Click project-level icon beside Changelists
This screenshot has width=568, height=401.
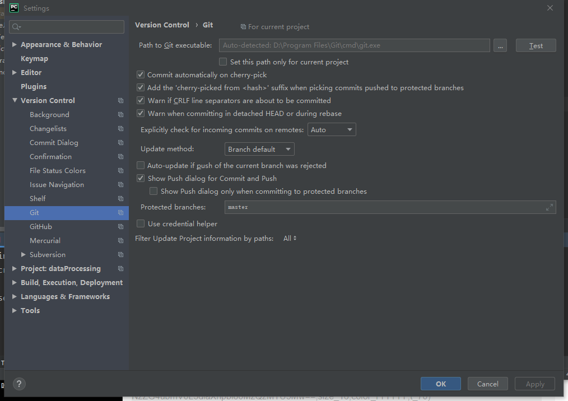point(120,129)
